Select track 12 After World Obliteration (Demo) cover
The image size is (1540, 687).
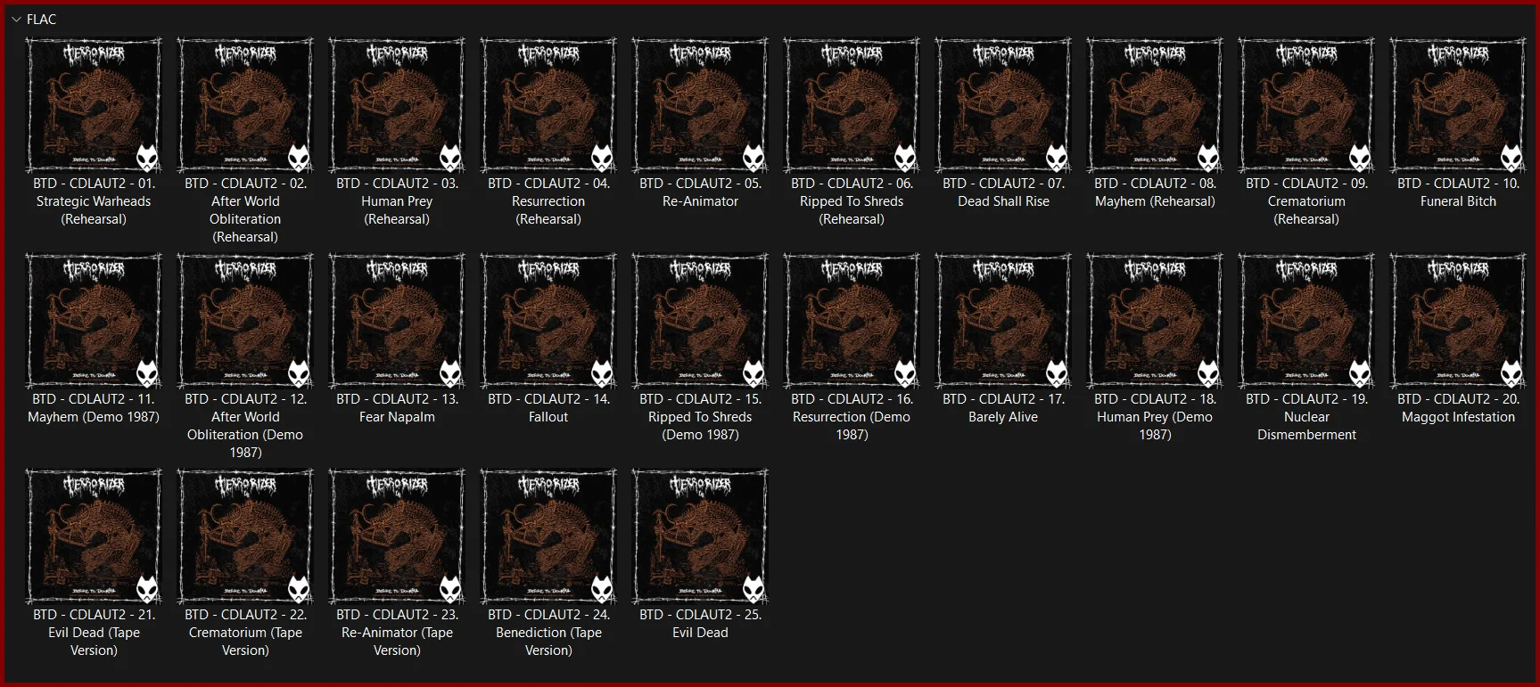click(245, 321)
